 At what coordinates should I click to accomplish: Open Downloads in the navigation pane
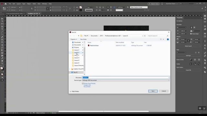[77, 42]
